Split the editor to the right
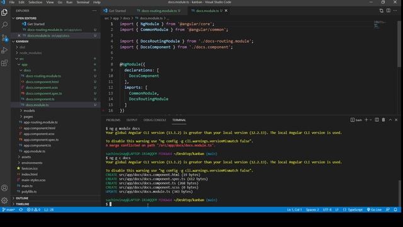 [389, 11]
